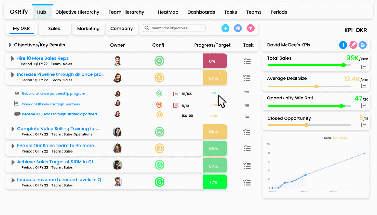The height and width of the screenshot is (215, 377).
Task: Open the task checklist icon for Hire 10 More Sales Reps
Action: [247, 61]
